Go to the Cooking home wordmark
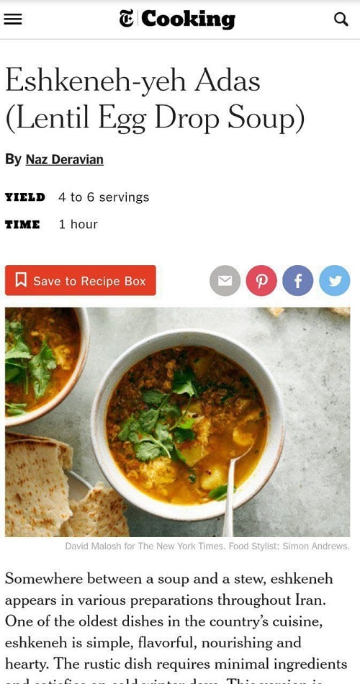Image resolution: width=360 pixels, height=684 pixels. tap(188, 19)
